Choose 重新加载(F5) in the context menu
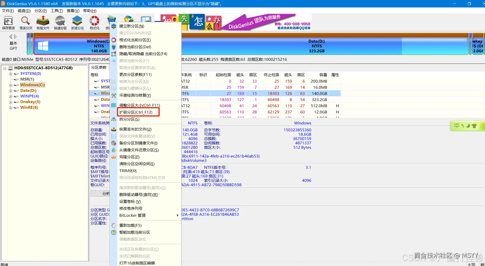 click(130, 225)
